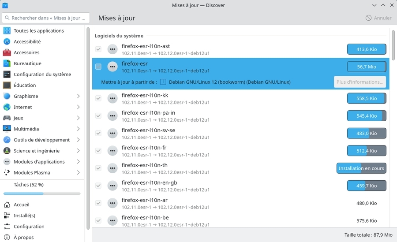
Task: Open Outils de développement icon
Action: click(7, 140)
